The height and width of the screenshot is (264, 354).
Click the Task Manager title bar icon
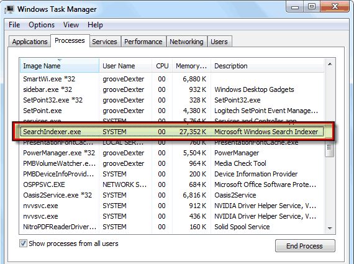pos(9,9)
